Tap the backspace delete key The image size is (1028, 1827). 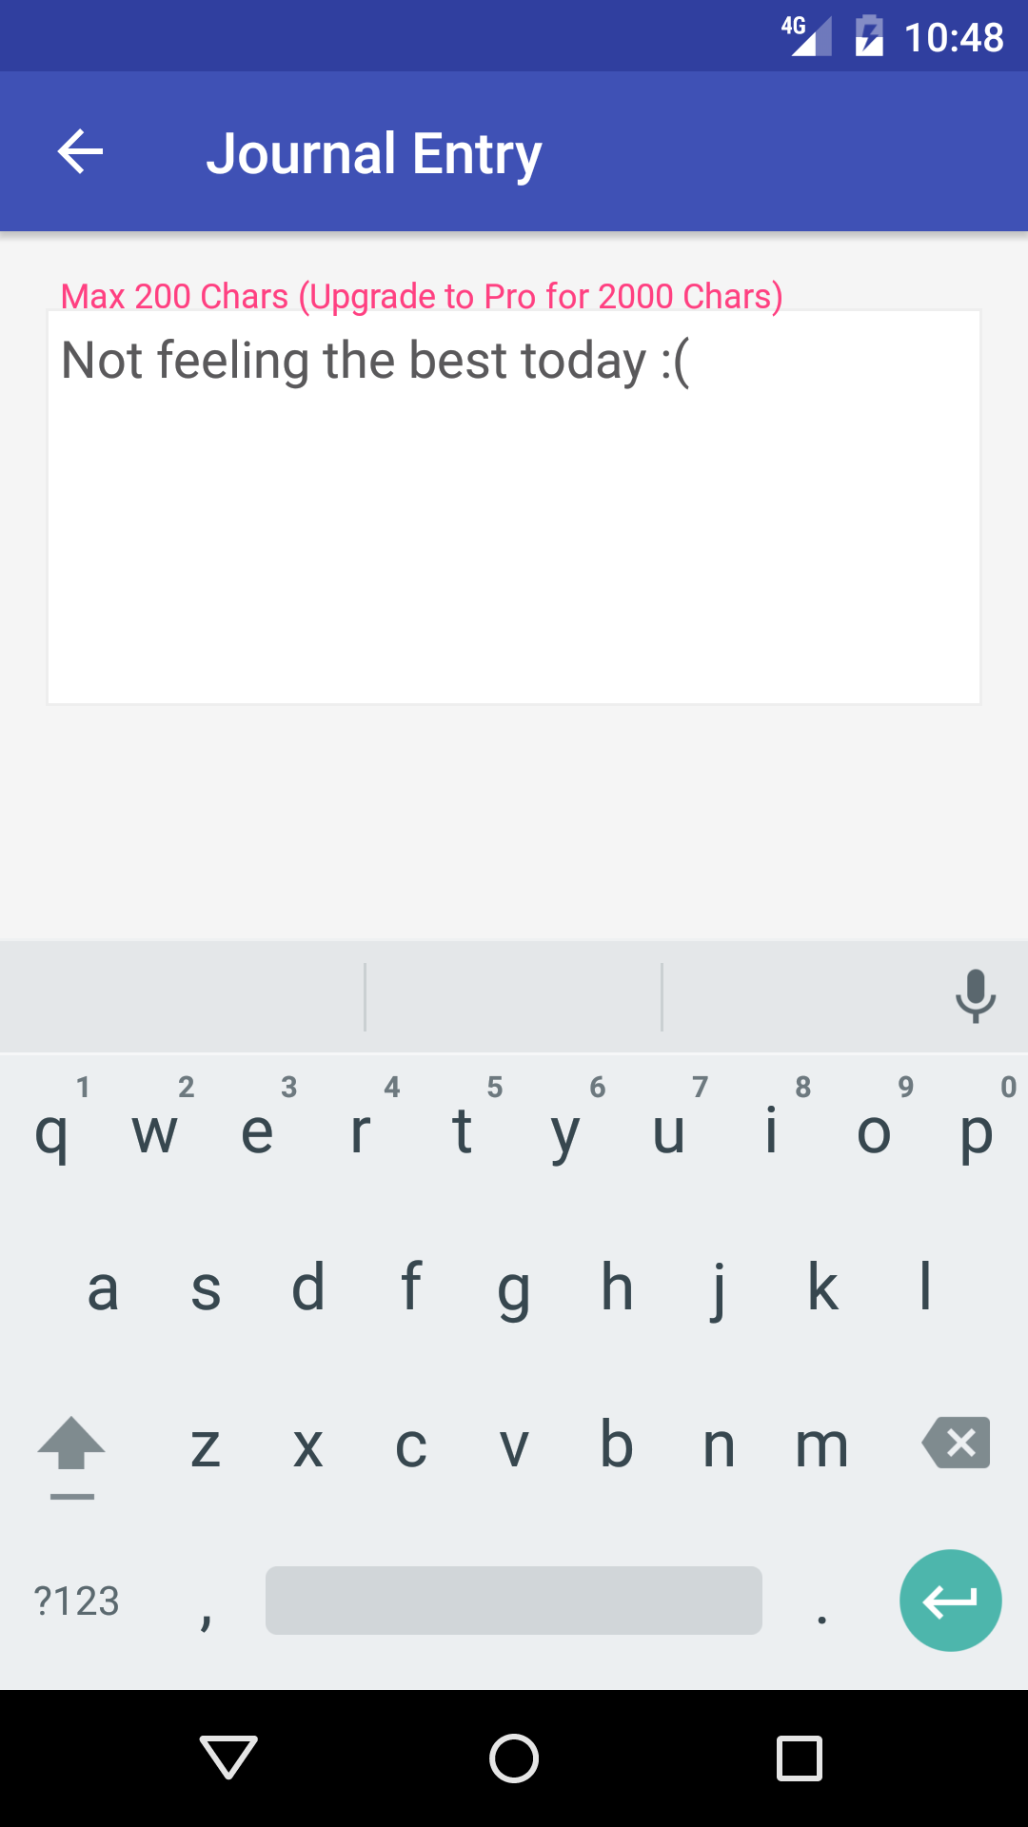click(x=956, y=1443)
